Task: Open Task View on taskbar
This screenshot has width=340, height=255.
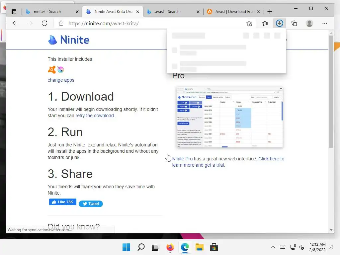Action: 155,247
